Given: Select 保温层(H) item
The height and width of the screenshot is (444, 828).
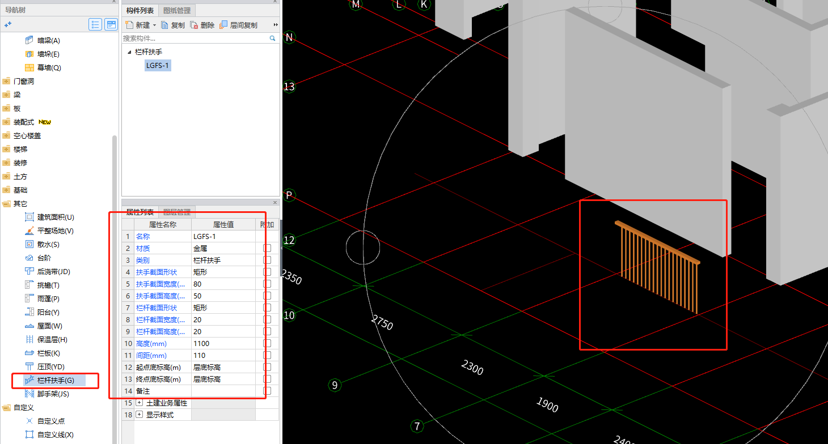Looking at the screenshot, I should 52,339.
